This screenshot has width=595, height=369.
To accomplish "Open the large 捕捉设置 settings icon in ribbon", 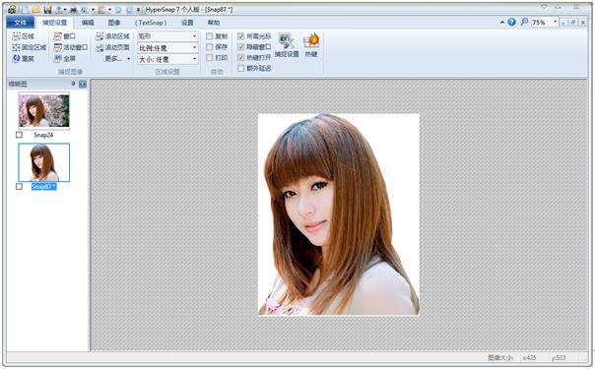I will coord(287,45).
